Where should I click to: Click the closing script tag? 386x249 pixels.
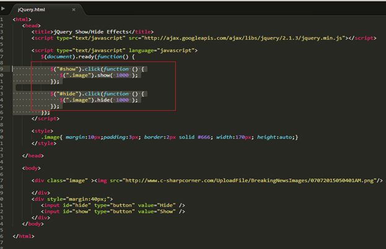46,118
